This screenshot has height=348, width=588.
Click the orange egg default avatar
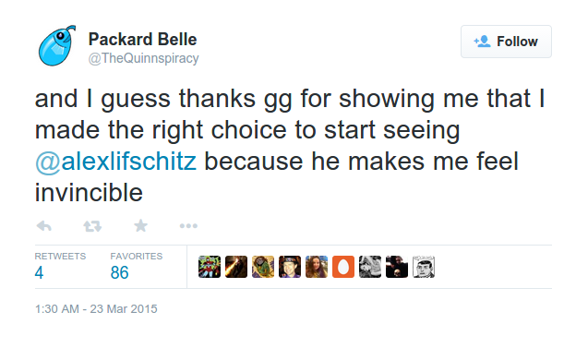pyautogui.click(x=343, y=267)
